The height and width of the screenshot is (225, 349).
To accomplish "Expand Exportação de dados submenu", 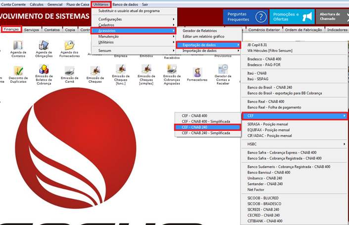I will tap(208, 45).
